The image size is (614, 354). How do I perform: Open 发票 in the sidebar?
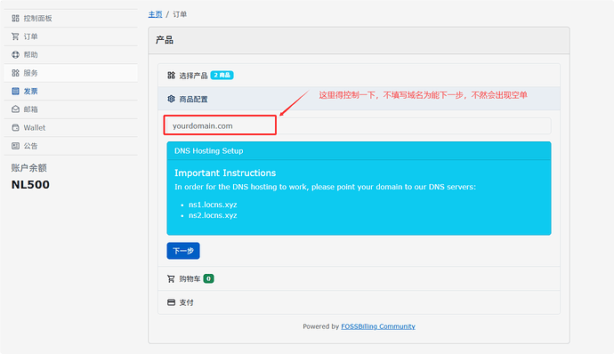point(71,92)
